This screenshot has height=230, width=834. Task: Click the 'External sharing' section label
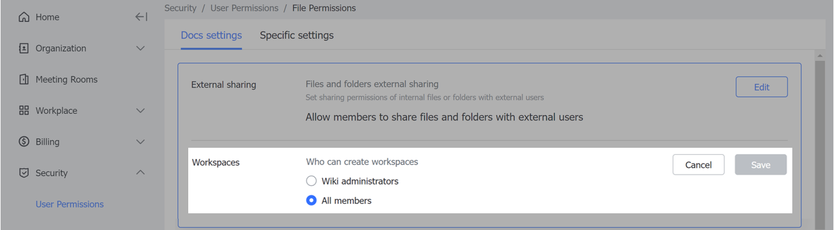tap(223, 85)
